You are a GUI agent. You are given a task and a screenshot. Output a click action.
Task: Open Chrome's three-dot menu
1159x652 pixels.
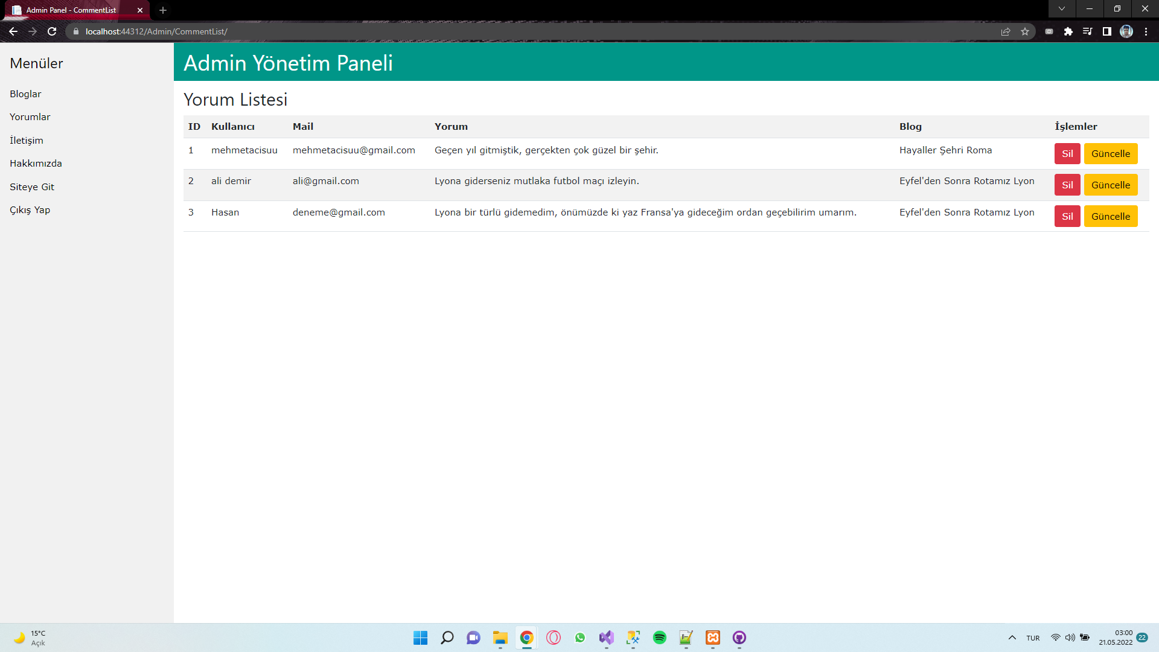[1146, 31]
